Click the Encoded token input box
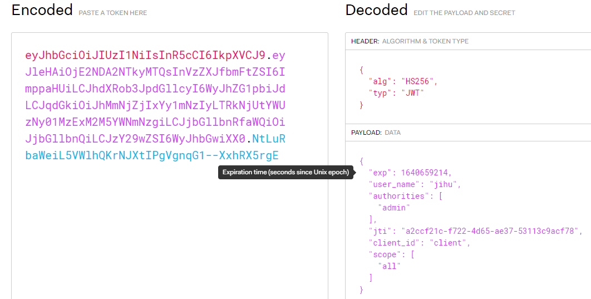The image size is (591, 299). 170,166
